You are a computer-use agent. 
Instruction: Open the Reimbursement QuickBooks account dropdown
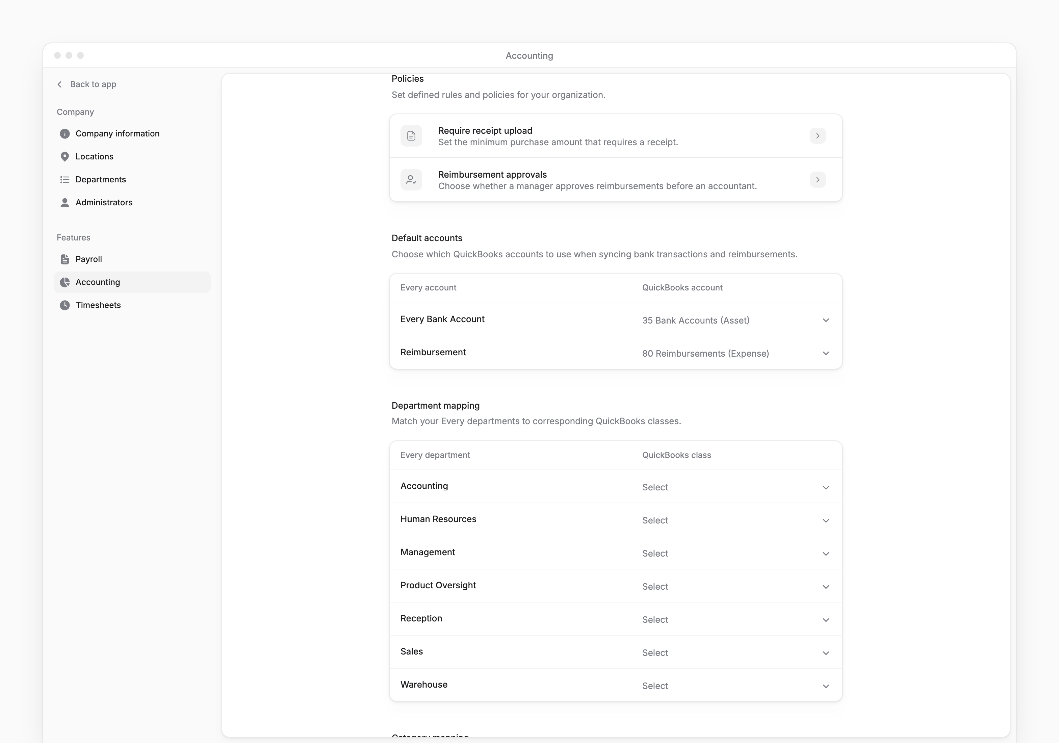(736, 353)
